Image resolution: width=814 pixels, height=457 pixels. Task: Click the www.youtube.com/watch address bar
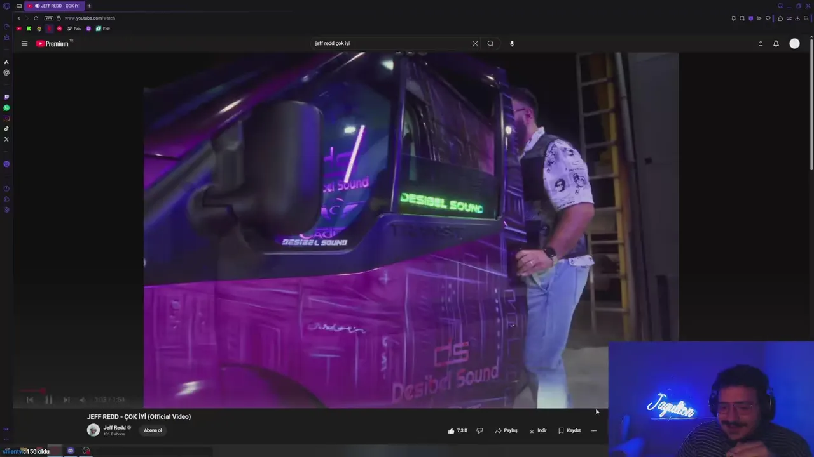90,18
